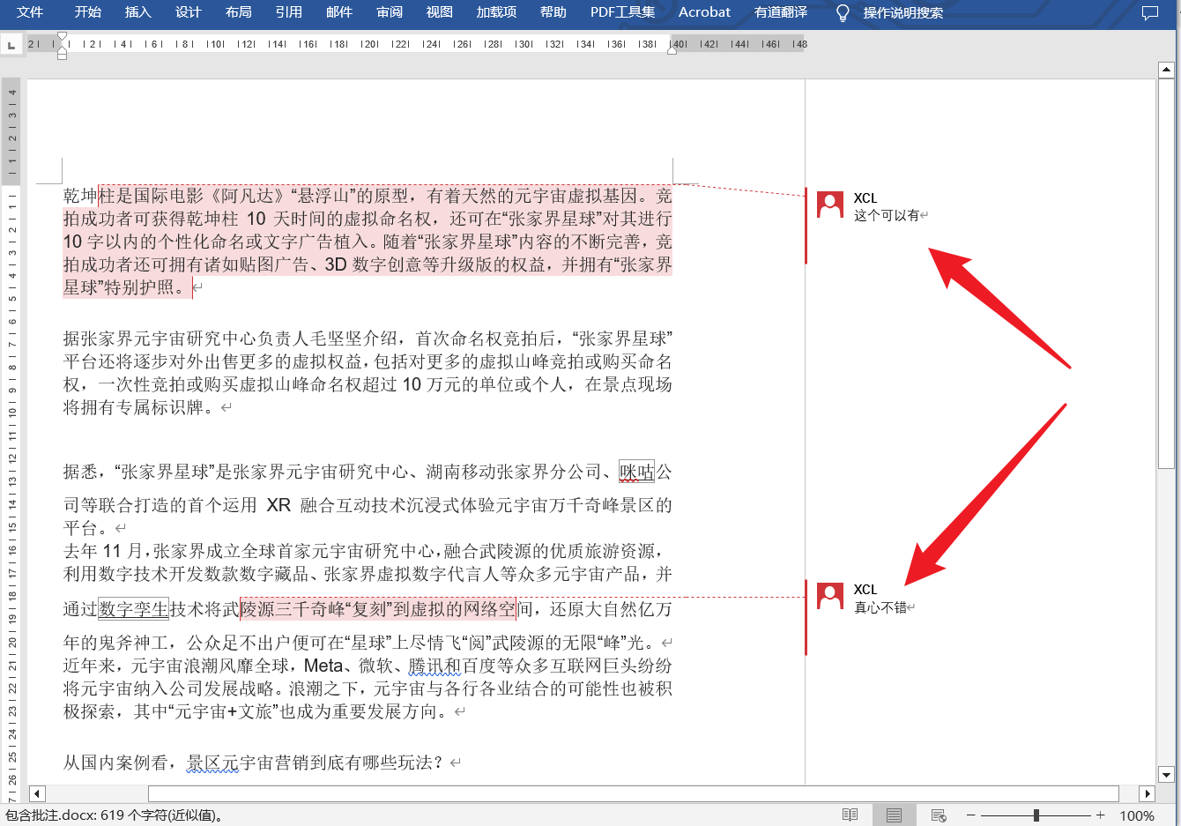Select the Print Layout view icon

tap(893, 815)
